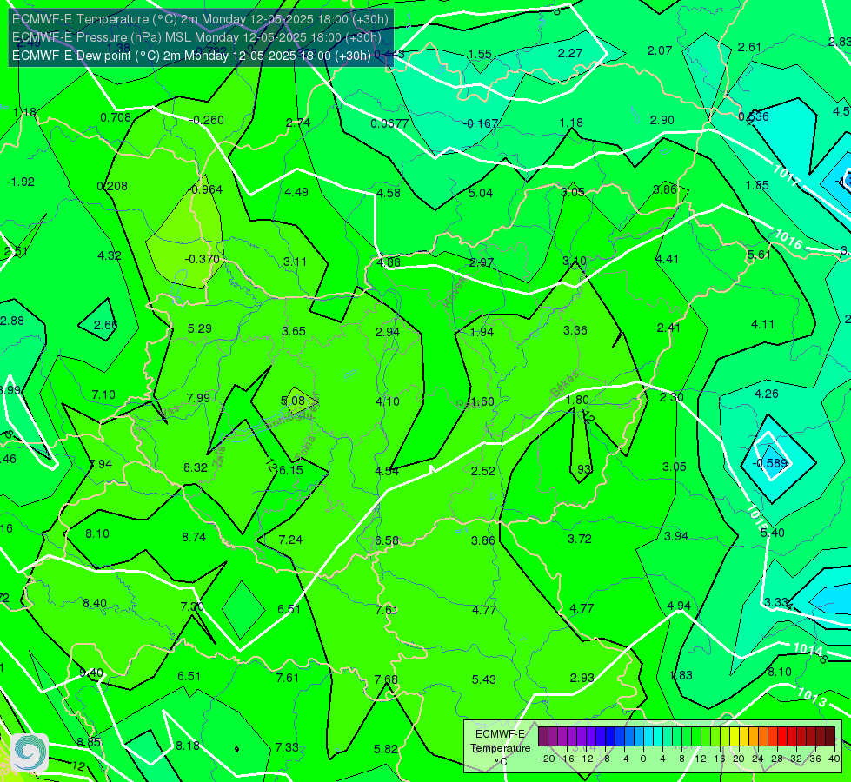
Task: Click the dew point value 2.90
Action: coord(662,120)
